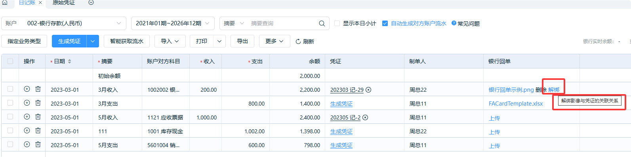Click the 智能获取流水 button
Screen dimensions: 631x157
[127, 41]
